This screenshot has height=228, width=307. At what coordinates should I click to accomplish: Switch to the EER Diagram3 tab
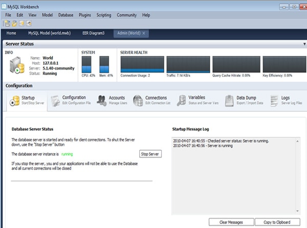click(x=94, y=33)
